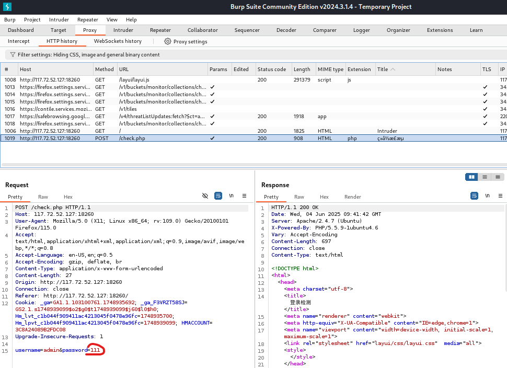Viewport: 507px width, 368px height.
Task: Select the Raw tab in Response panel
Action: tap(299, 197)
